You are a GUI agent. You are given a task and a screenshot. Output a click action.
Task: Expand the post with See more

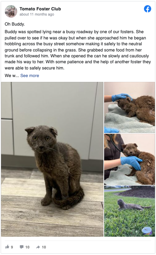[30, 76]
